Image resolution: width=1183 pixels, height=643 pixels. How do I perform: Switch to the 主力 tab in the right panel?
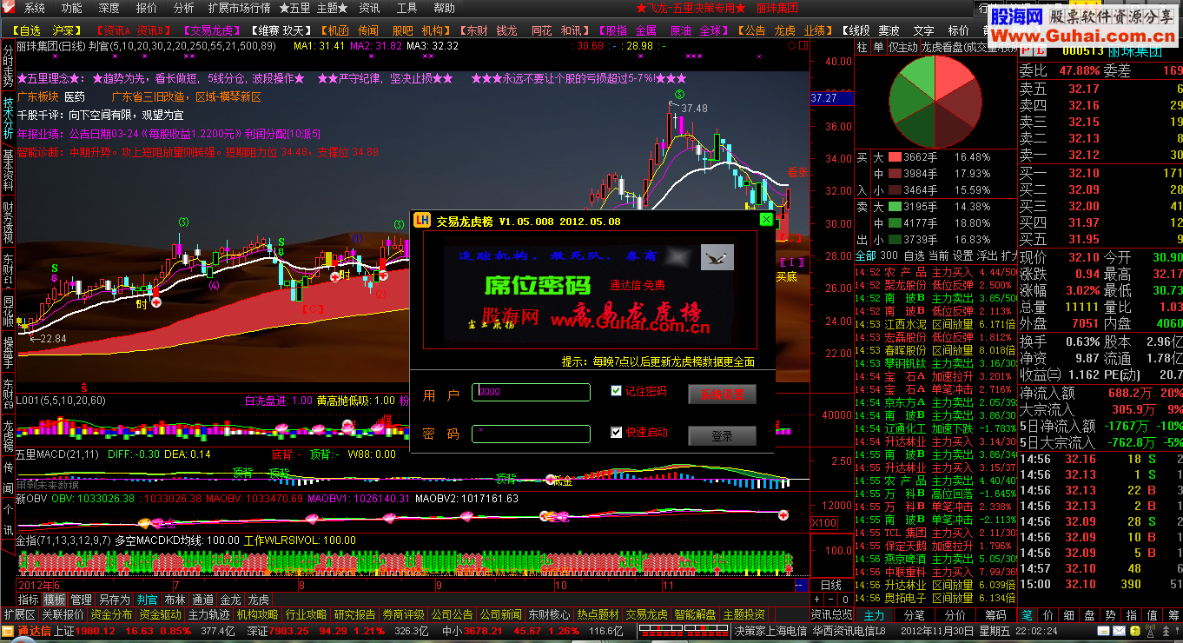click(x=875, y=614)
